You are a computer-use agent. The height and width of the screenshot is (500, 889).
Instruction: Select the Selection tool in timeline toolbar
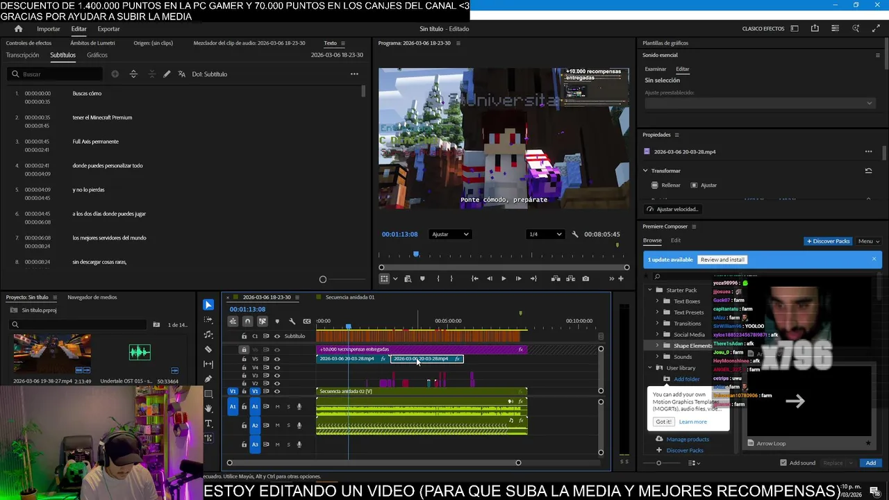tap(208, 305)
